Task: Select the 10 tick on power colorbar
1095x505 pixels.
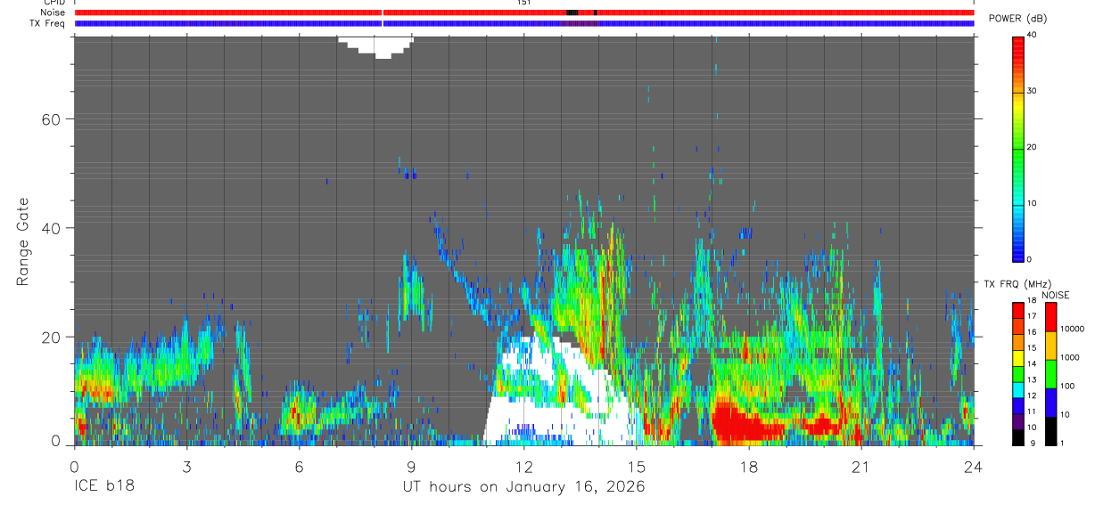Action: click(1032, 203)
